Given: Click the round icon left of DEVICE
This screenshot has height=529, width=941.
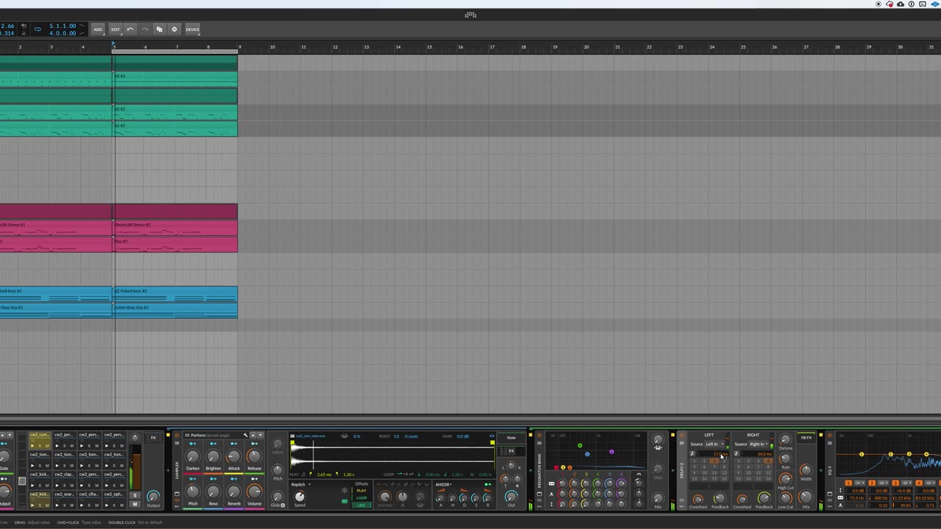Looking at the screenshot, I should pyautogui.click(x=174, y=29).
